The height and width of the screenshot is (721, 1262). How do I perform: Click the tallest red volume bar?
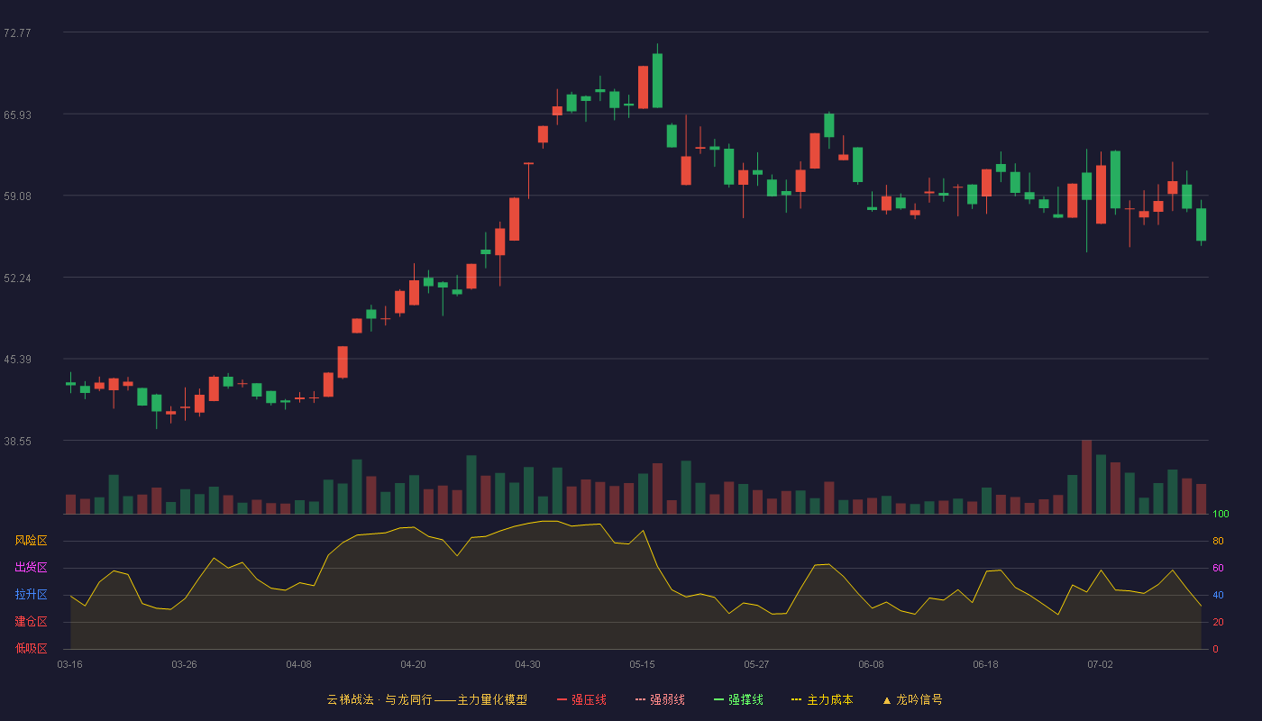coord(1086,477)
